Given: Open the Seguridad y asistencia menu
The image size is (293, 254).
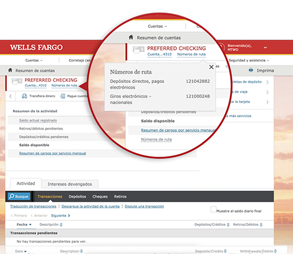Looking at the screenshot, I should 249,61.
